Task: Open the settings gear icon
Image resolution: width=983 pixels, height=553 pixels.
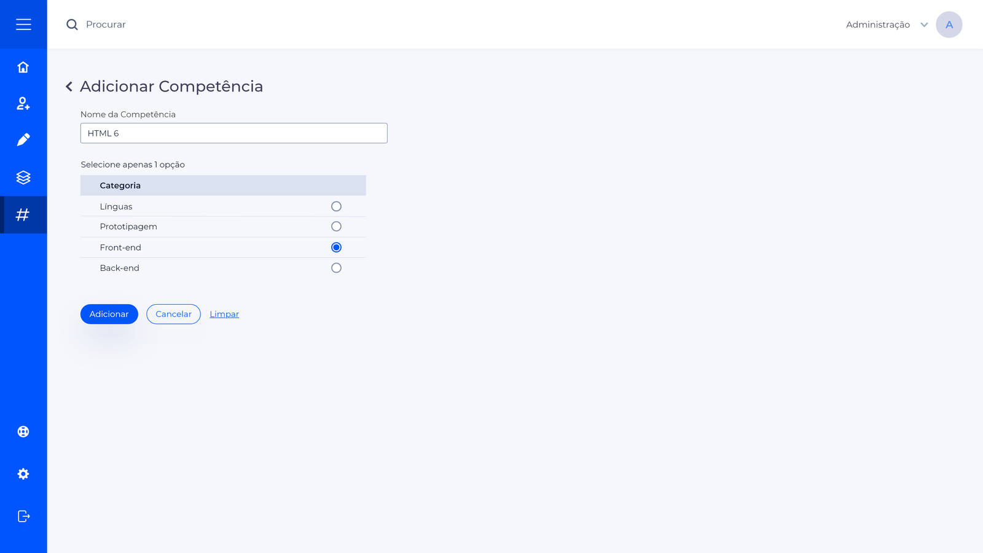Action: coord(23,474)
